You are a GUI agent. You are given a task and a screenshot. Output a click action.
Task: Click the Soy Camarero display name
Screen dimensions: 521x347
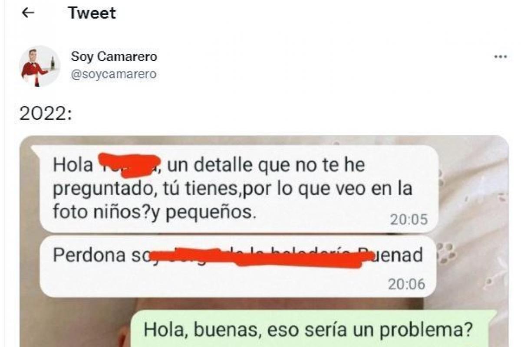pos(114,57)
